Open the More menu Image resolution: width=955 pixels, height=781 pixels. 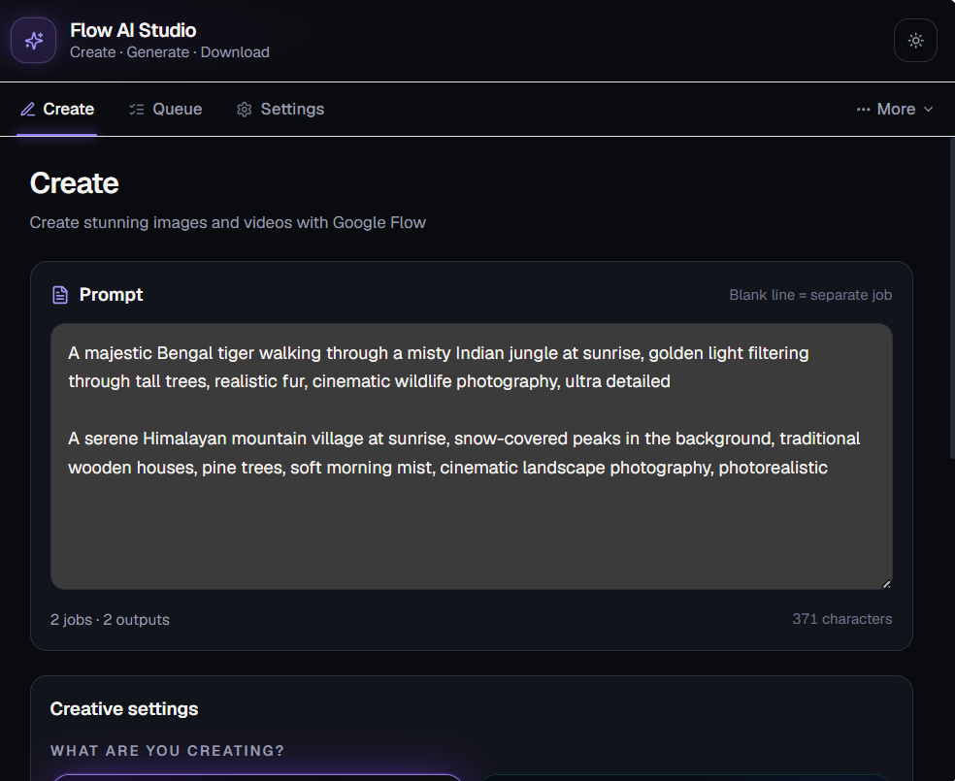pos(894,109)
